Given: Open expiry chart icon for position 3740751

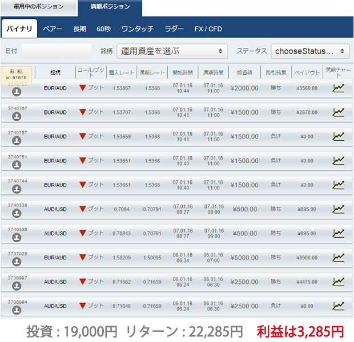Looking at the screenshot, I should (338, 161).
